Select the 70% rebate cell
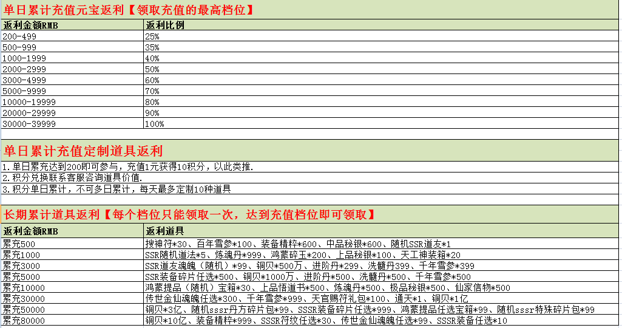This screenshot has width=622, height=328. pos(381,91)
